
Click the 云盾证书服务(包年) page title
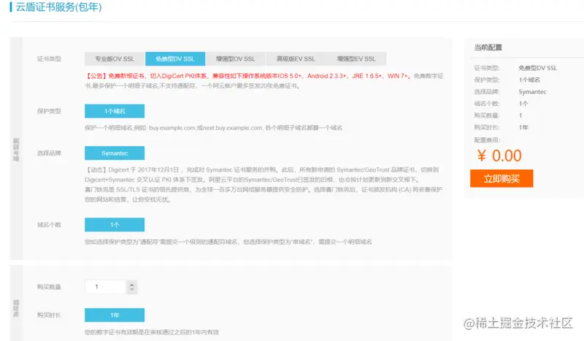[58, 7]
